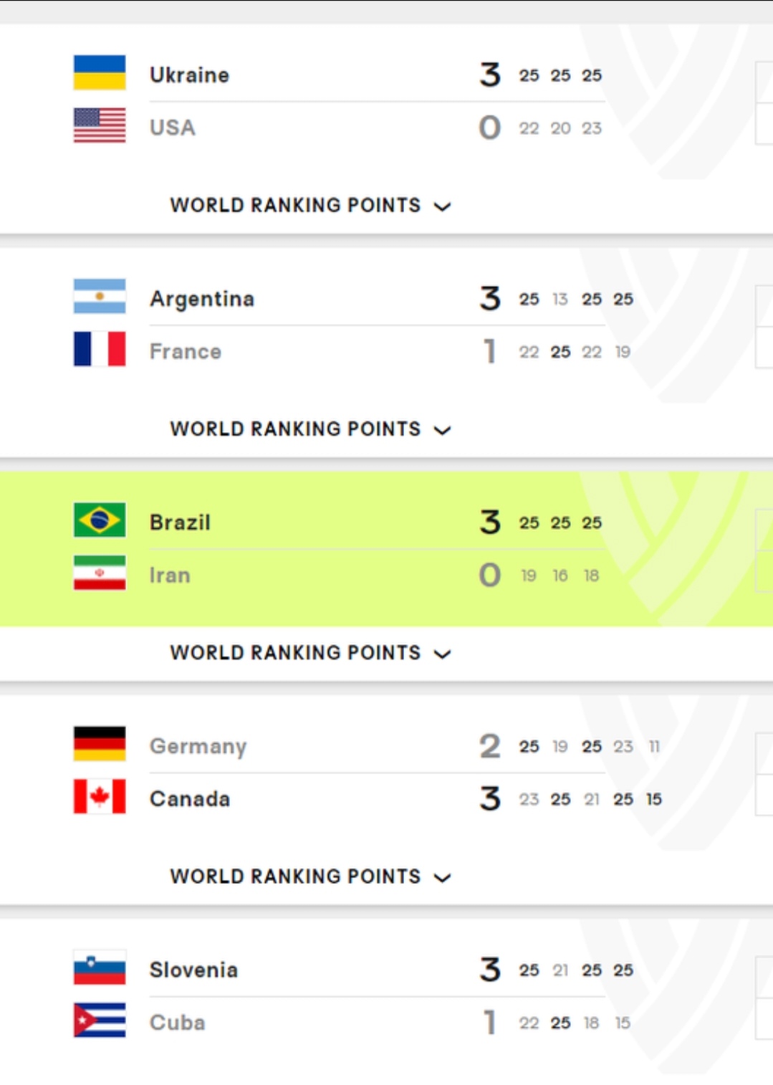Click the Ukraine flag icon
The width and height of the screenshot is (773, 1085).
click(x=100, y=72)
